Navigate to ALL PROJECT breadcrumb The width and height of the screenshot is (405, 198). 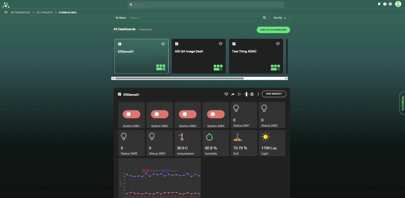point(45,12)
